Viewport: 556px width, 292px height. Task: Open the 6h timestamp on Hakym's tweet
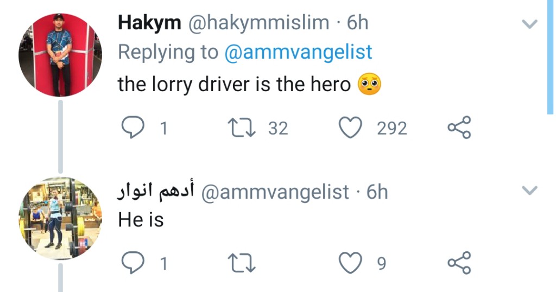[x=357, y=23]
